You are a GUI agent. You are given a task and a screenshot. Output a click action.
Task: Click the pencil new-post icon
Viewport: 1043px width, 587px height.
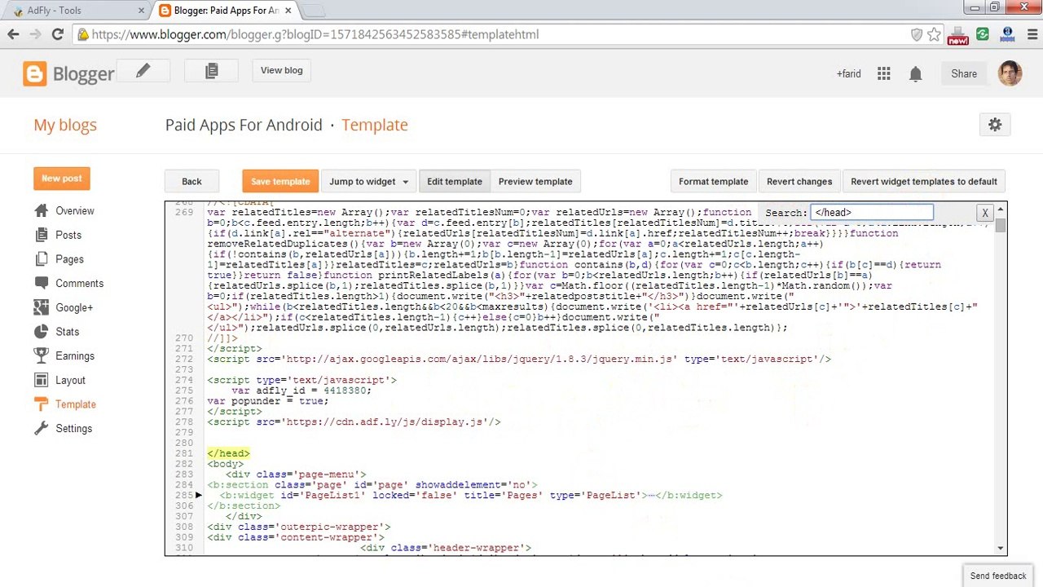[x=143, y=71]
